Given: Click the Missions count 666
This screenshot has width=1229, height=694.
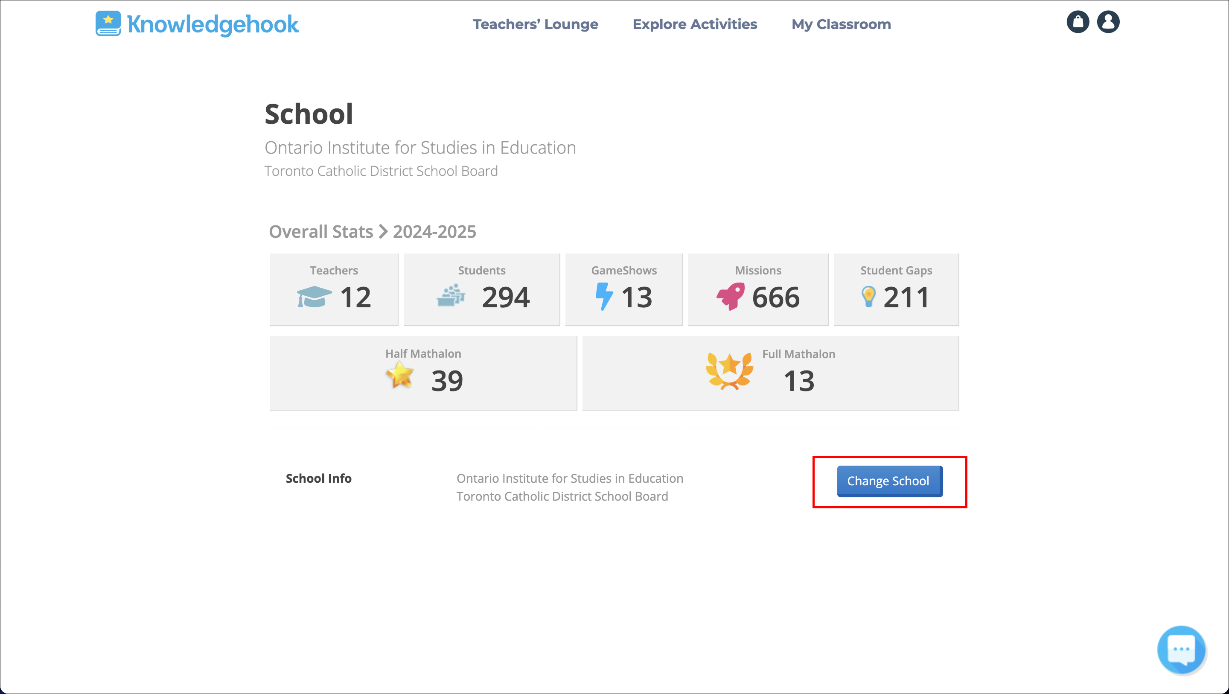Looking at the screenshot, I should 776,297.
